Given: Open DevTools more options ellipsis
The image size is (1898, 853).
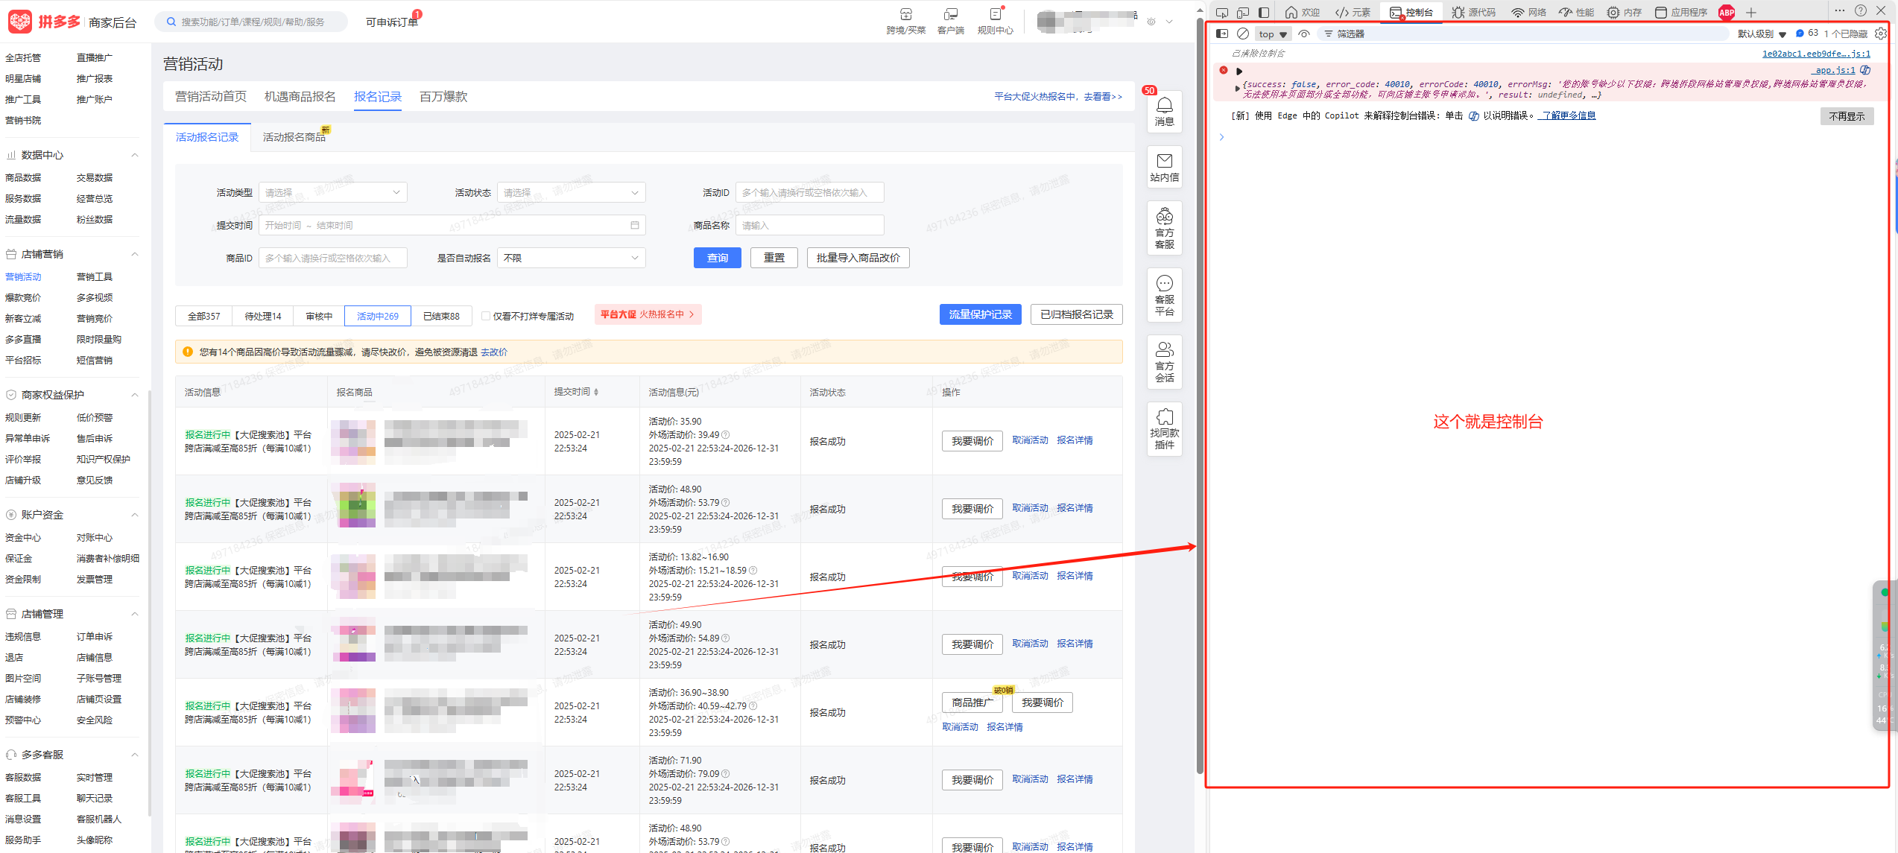Looking at the screenshot, I should coord(1840,10).
